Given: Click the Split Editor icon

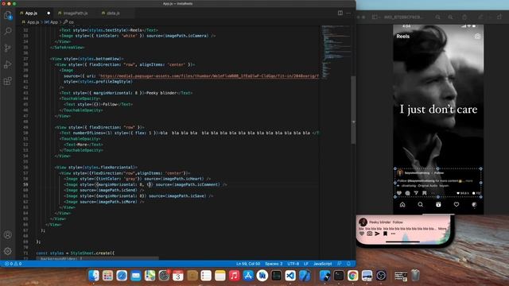Looking at the screenshot, I should pos(340,13).
